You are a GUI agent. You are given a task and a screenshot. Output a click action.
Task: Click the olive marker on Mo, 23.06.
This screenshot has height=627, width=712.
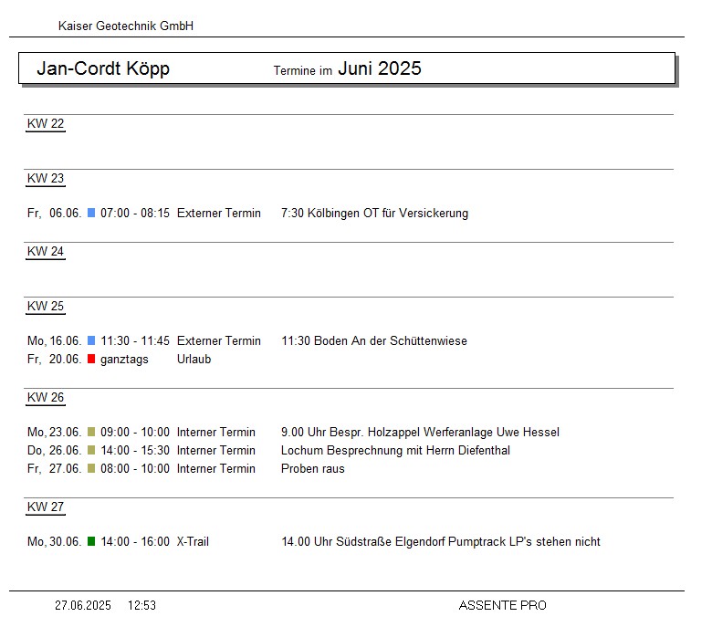coord(91,433)
